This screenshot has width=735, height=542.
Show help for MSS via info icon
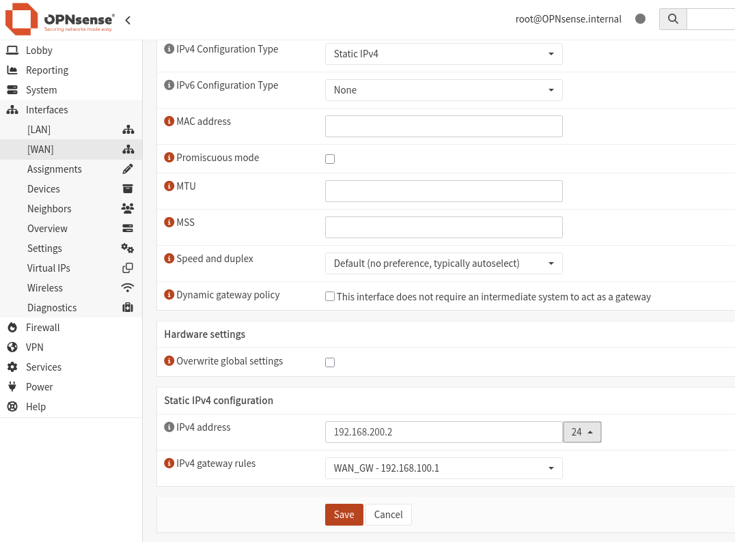(x=169, y=222)
